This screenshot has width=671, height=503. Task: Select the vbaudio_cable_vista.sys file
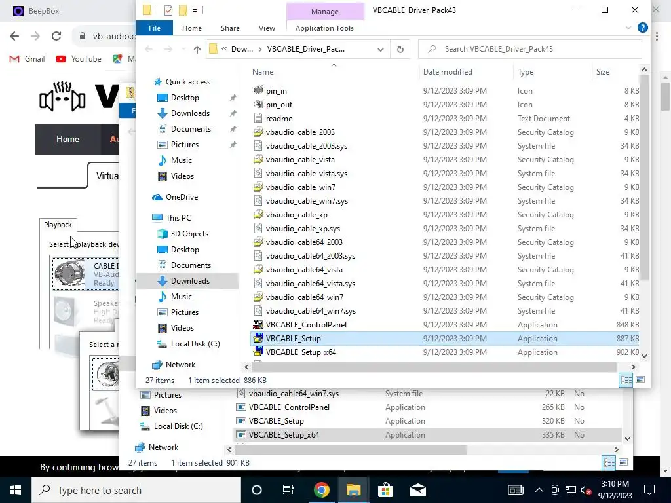point(307,174)
